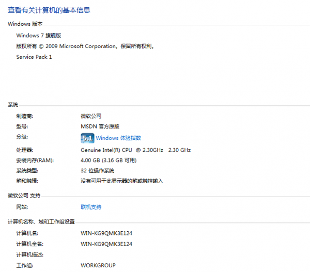Click the Service Pack 1 text
The width and height of the screenshot is (310, 272).
[x=34, y=57]
